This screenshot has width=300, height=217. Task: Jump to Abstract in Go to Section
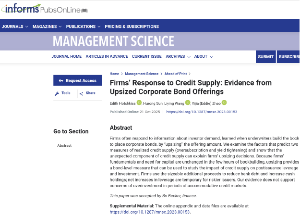pyautogui.click(x=64, y=145)
